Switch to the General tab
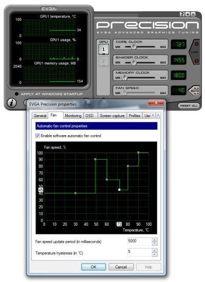Viewport: 205px width, 282px height. tap(40, 116)
